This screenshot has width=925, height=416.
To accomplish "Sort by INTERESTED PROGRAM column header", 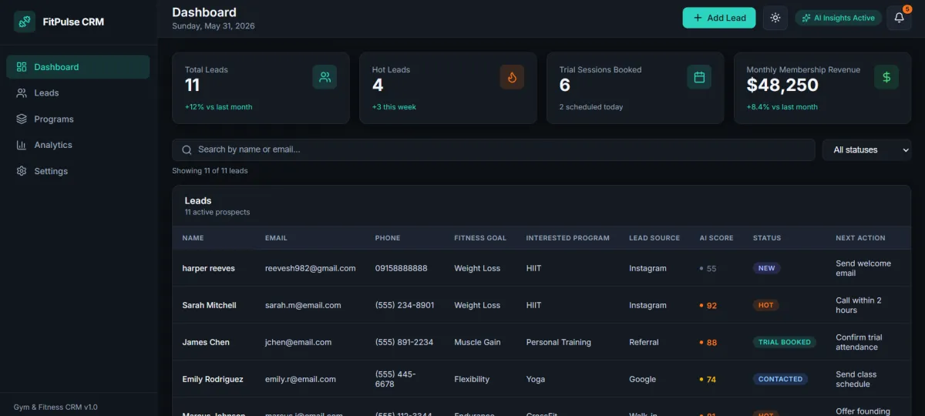I will [568, 238].
